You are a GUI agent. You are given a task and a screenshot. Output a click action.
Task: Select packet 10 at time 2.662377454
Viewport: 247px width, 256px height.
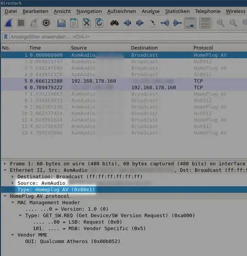(124, 113)
